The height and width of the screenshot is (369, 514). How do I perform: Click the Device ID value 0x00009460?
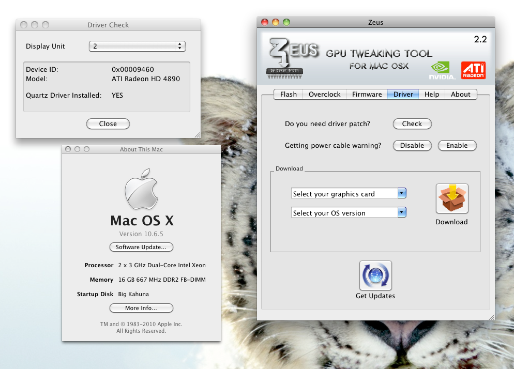133,69
